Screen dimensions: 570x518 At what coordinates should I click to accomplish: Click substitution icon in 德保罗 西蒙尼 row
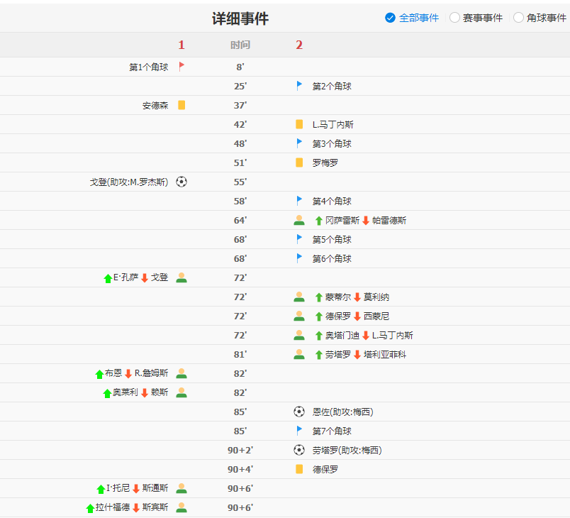point(299,316)
